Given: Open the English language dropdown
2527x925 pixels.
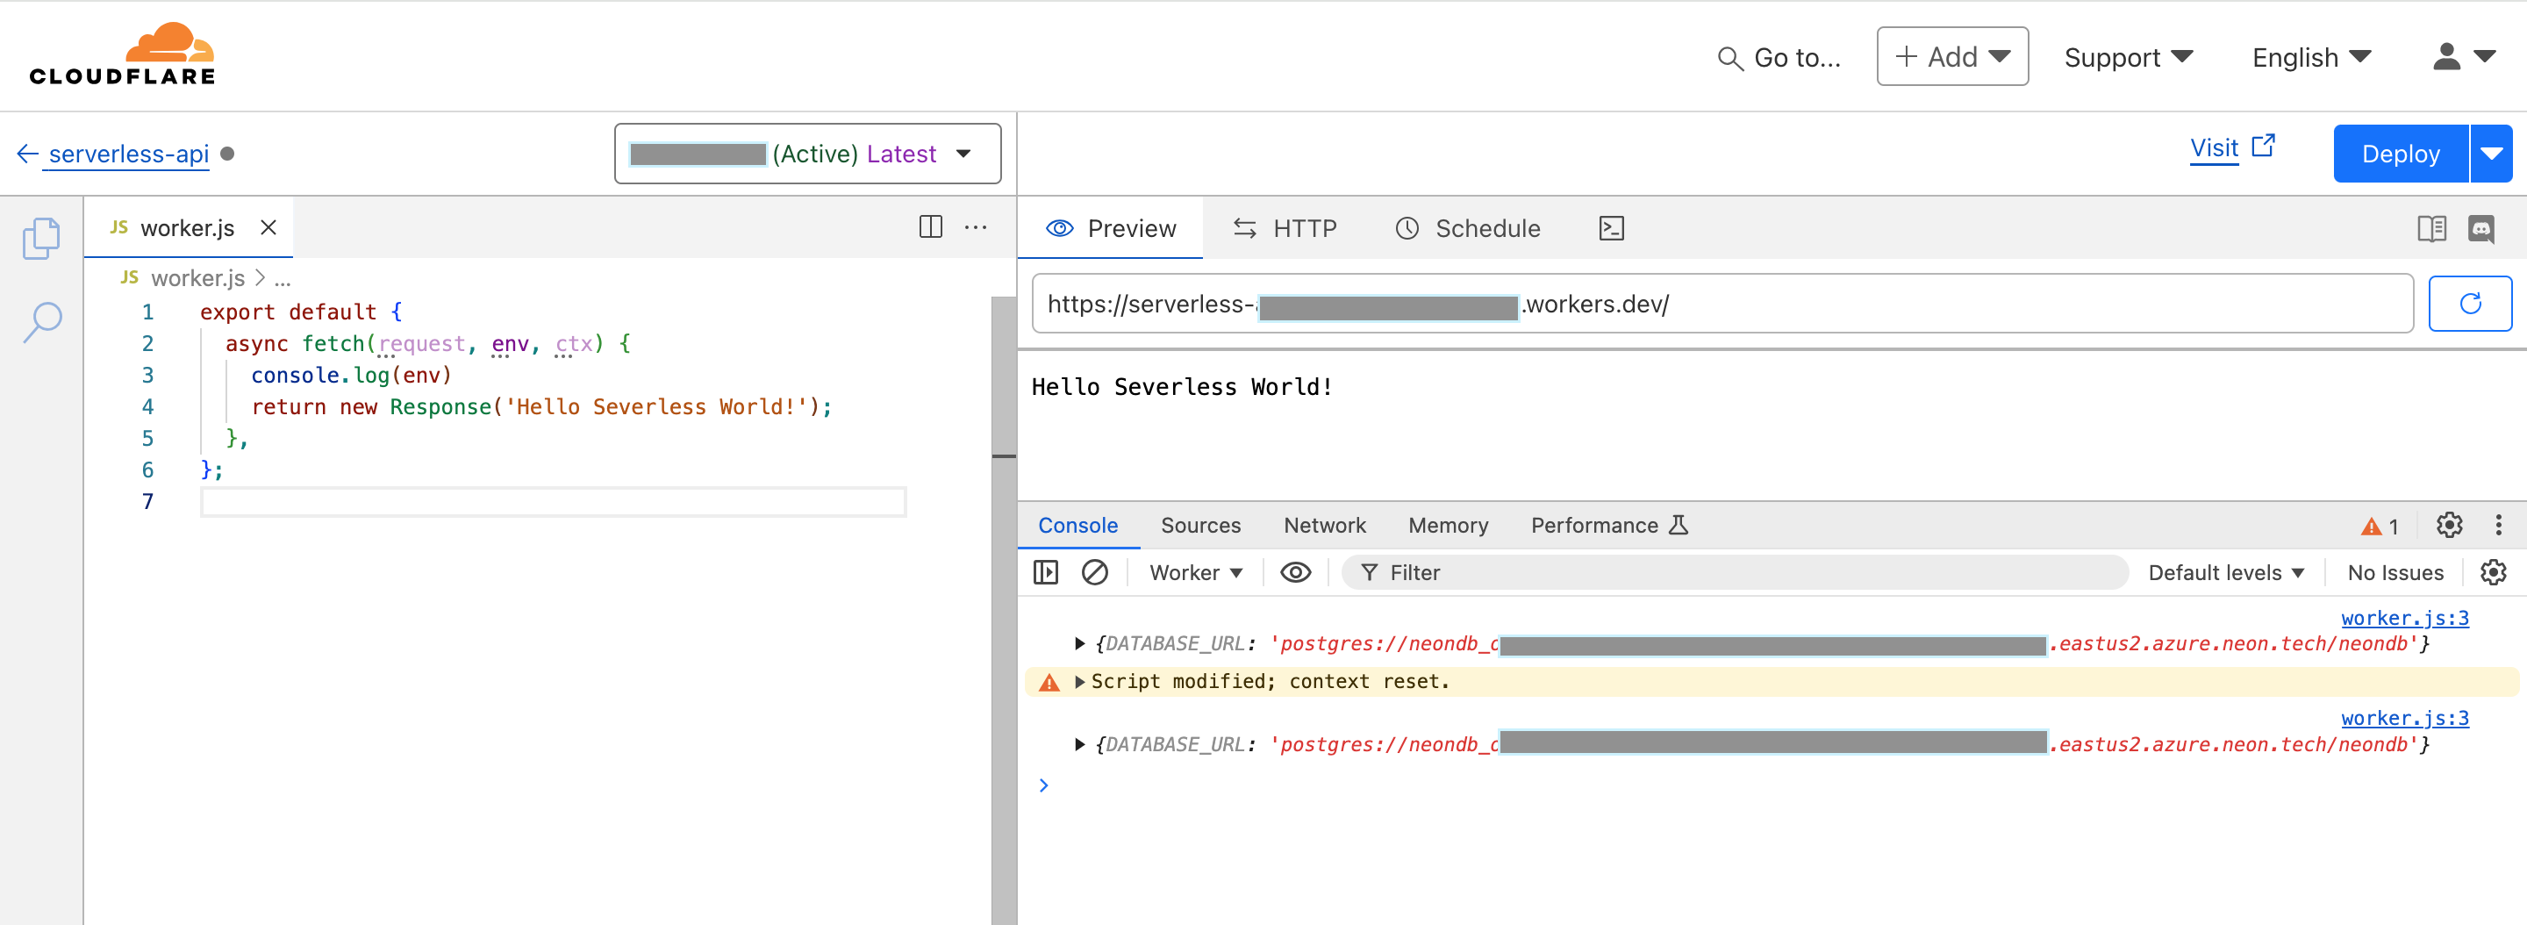Looking at the screenshot, I should pos(2311,58).
